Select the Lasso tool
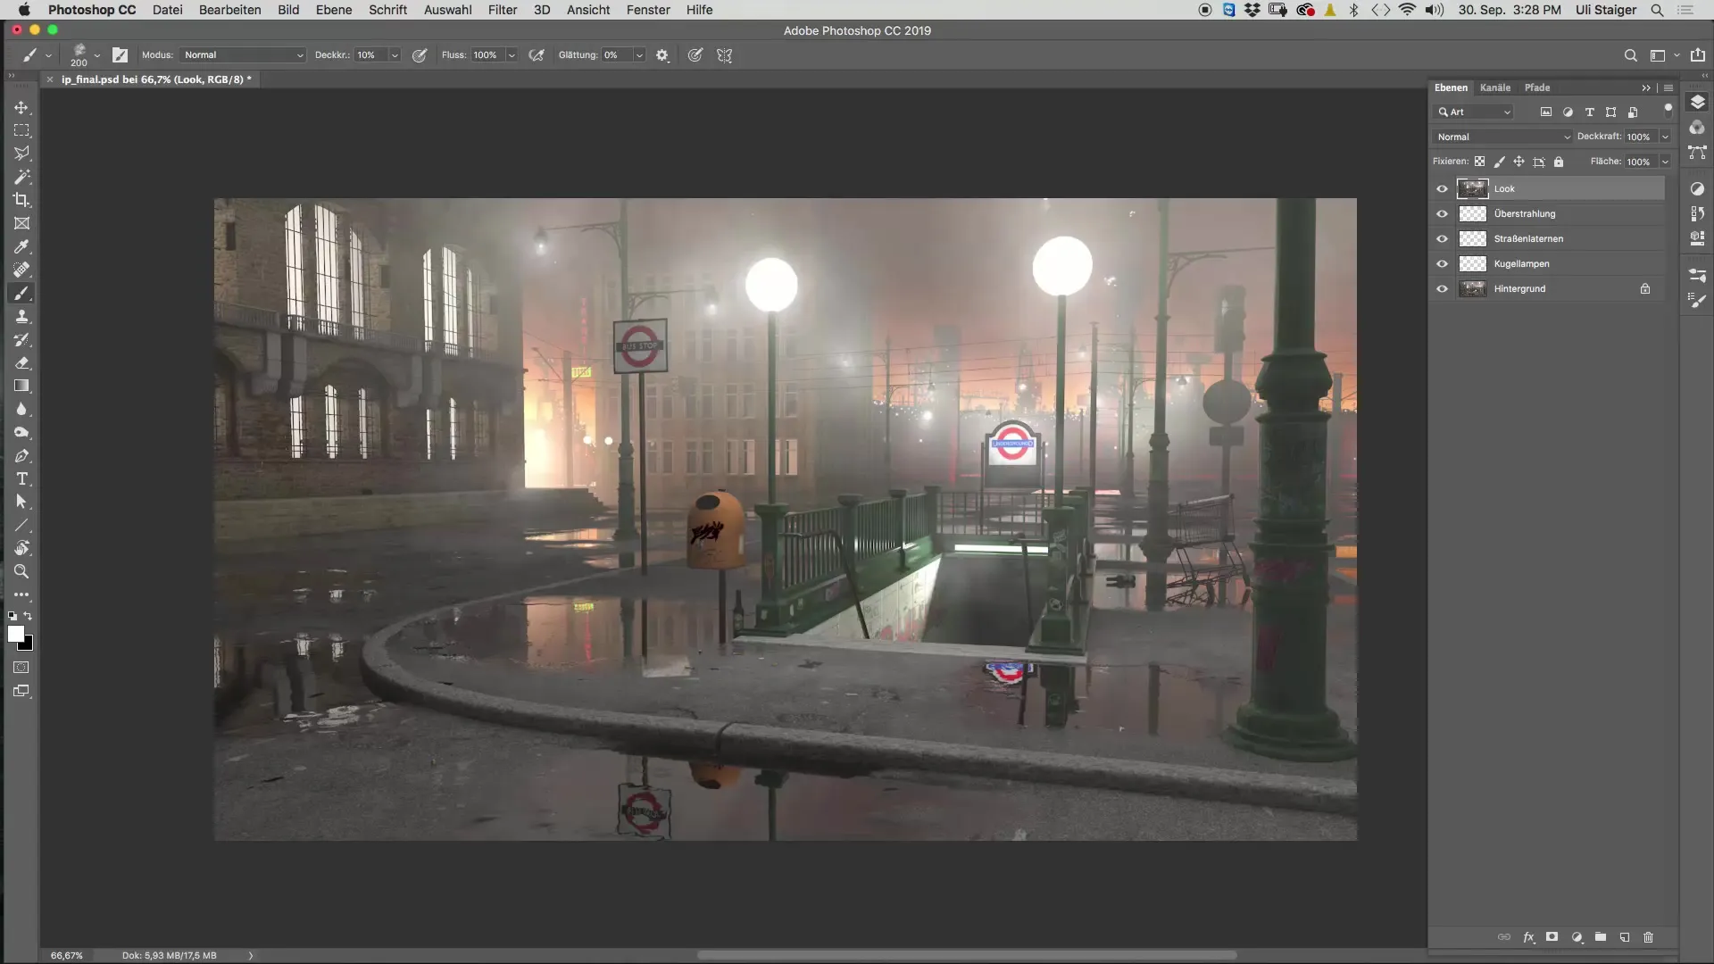Viewport: 1714px width, 964px height. pyautogui.click(x=21, y=154)
